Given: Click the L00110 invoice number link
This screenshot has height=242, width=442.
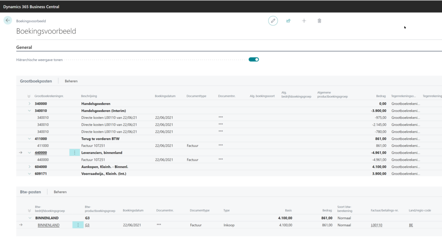Looking at the screenshot, I should [376, 225].
